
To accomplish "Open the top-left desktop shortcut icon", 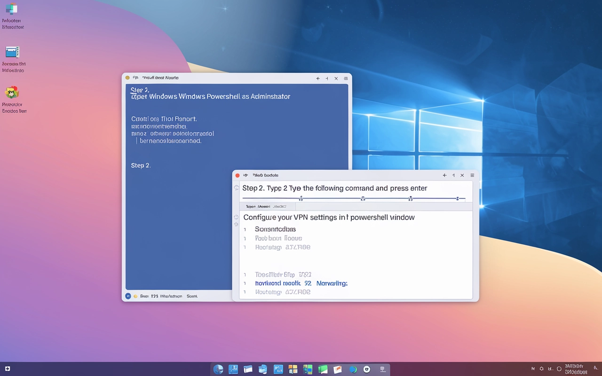I will (12, 9).
